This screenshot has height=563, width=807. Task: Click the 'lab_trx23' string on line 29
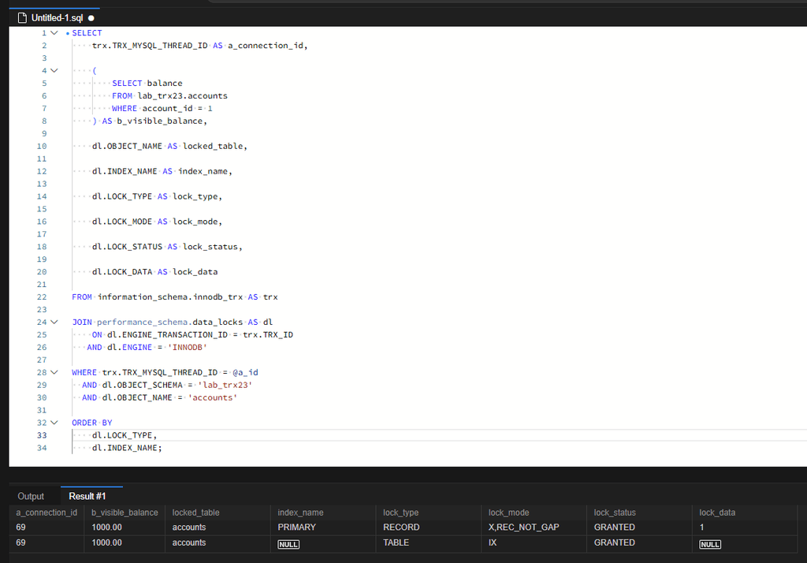pyautogui.click(x=225, y=386)
